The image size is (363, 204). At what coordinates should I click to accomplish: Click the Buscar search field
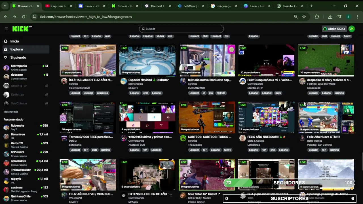(181, 29)
